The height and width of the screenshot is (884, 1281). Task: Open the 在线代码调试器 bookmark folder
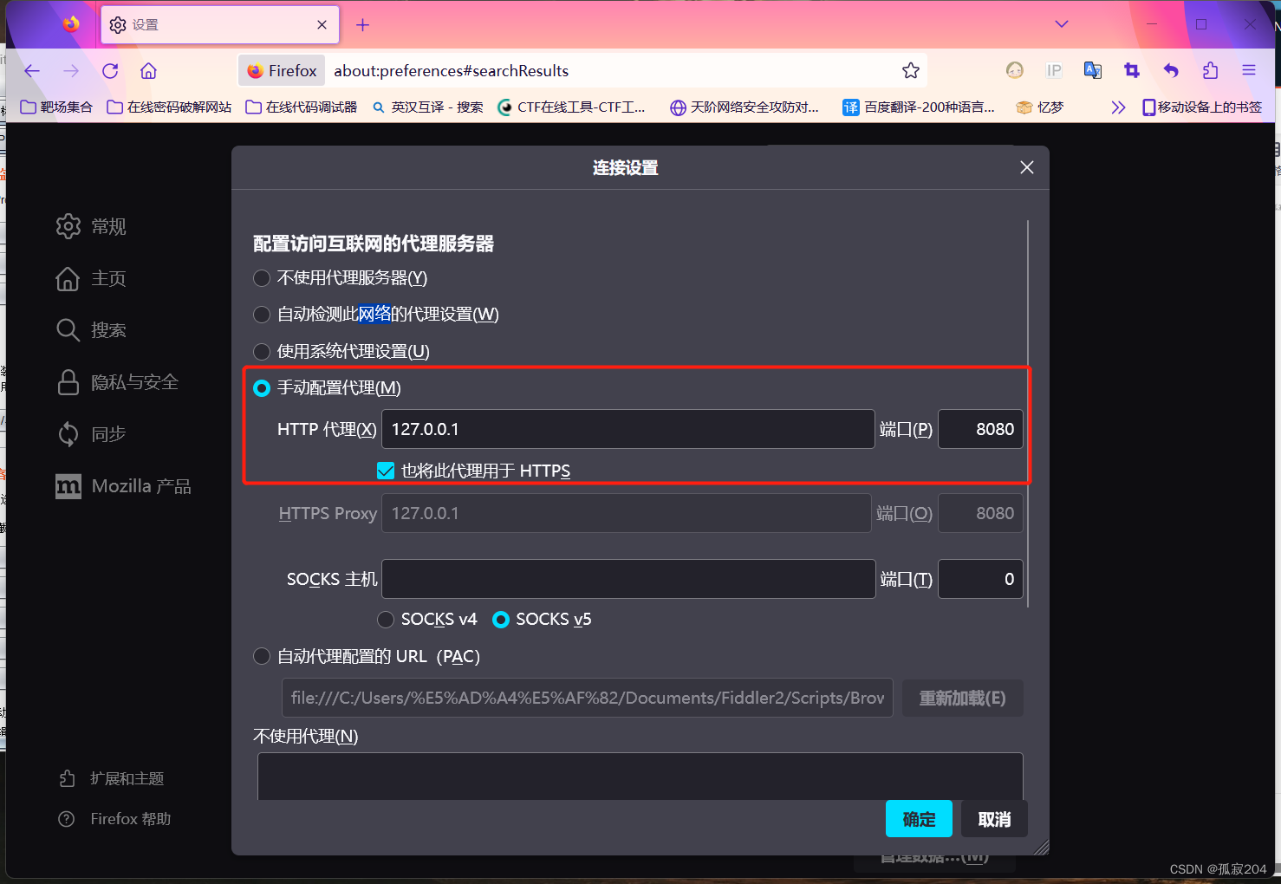(300, 107)
